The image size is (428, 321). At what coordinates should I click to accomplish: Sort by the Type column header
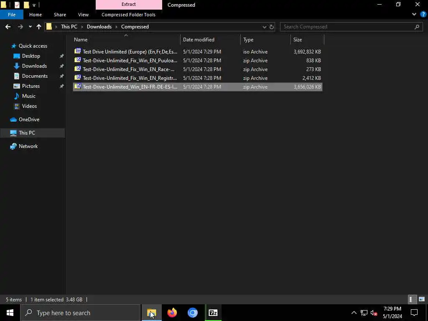click(266, 40)
